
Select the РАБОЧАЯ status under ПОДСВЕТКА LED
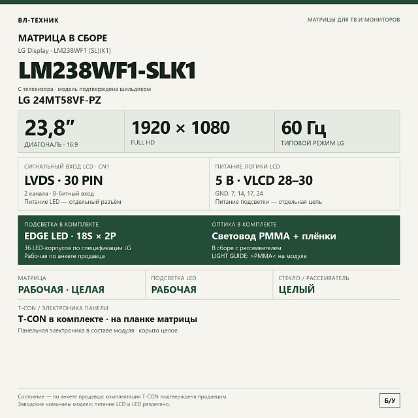(x=174, y=290)
